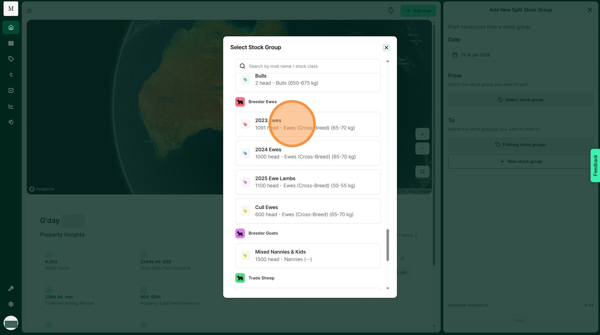Click the notifications bell icon
This screenshot has width=600, height=335.
(391, 10)
